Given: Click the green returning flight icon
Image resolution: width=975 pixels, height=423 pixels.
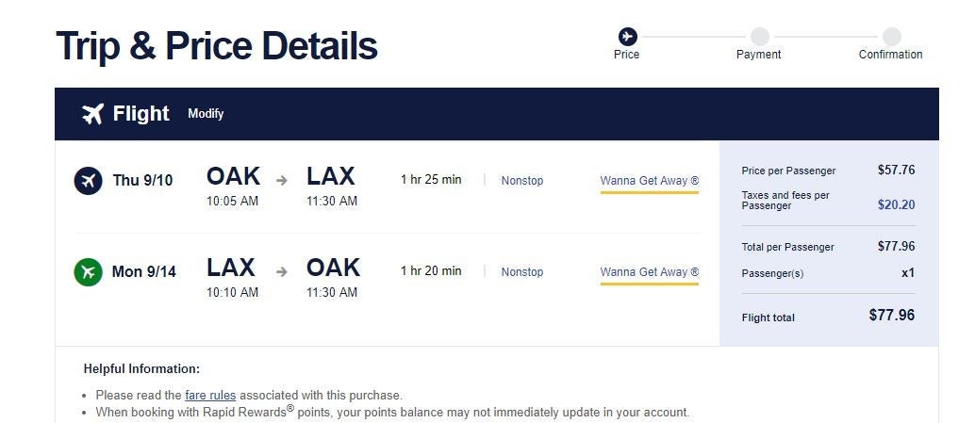Looking at the screenshot, I should coord(88,272).
